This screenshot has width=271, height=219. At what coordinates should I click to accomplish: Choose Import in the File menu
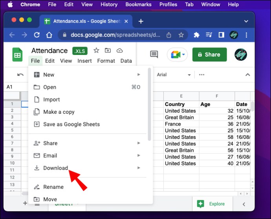tap(87, 99)
